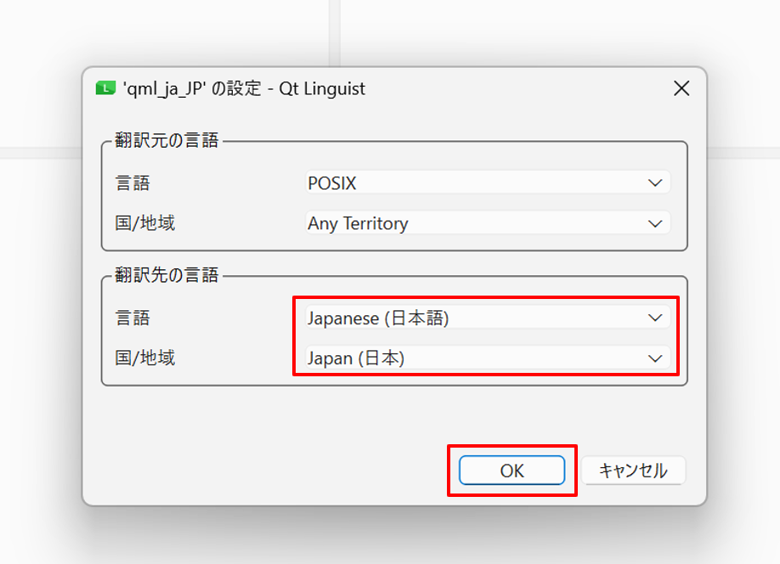Click the dialog title text 'qml_ja_JP' の設定

243,88
